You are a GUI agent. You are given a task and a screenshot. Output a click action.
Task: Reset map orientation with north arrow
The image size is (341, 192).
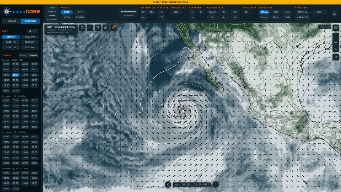tap(336, 49)
